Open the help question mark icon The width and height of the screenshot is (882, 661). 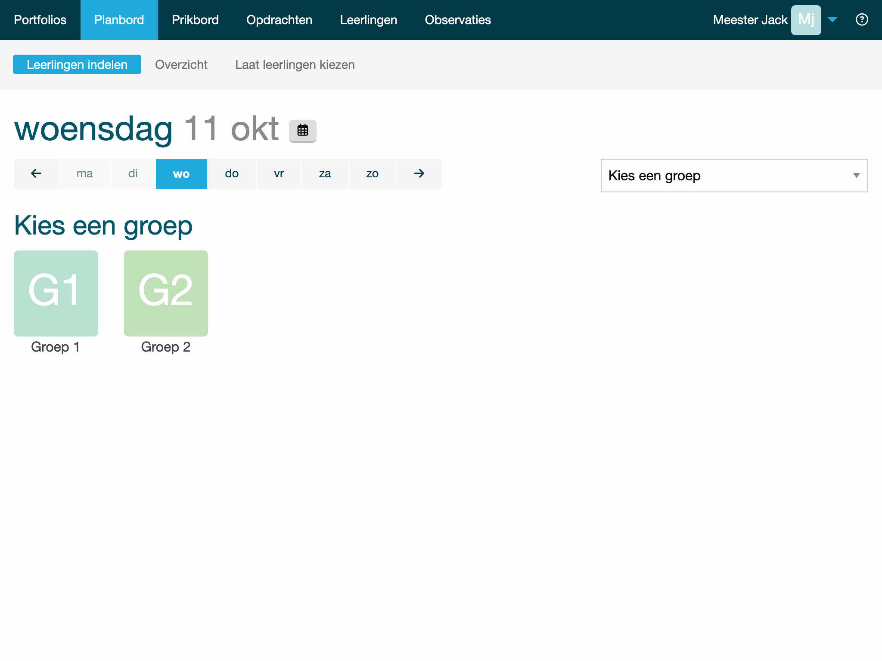(862, 20)
